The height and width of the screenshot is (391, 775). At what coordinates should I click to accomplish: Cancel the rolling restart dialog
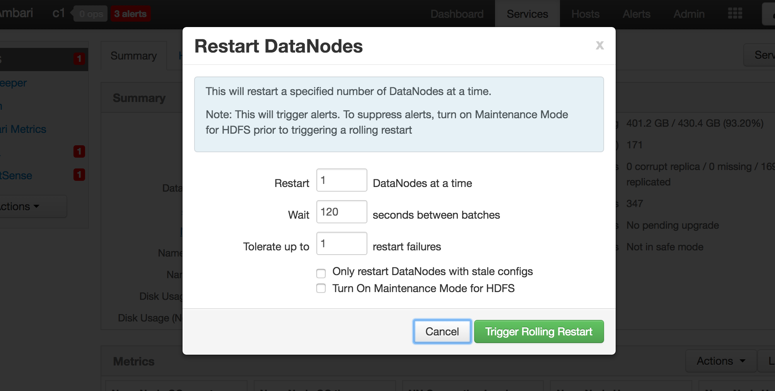pos(442,331)
